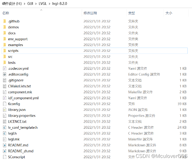Select the folder named examples
Screen dimensions: 192x161
[x=15, y=45]
